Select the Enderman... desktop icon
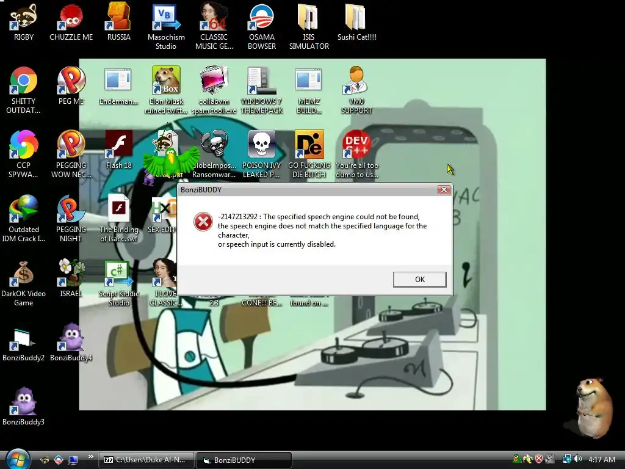Screen dimensions: 625x469 119,85
